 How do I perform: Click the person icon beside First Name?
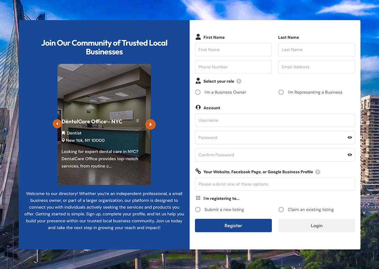point(198,37)
